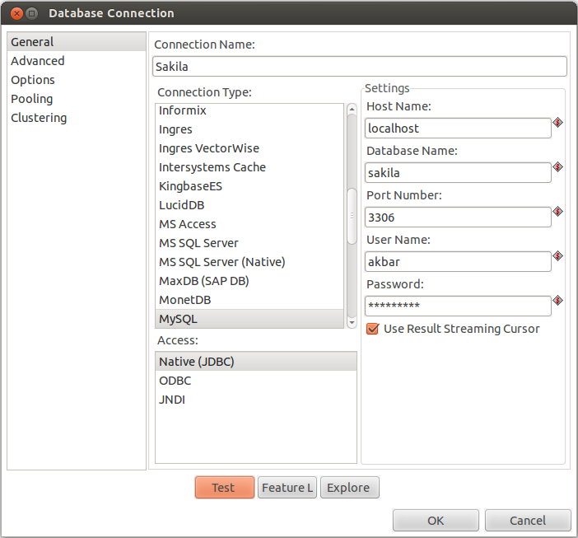Image resolution: width=578 pixels, height=538 pixels.
Task: Click the Explore button
Action: (x=348, y=488)
